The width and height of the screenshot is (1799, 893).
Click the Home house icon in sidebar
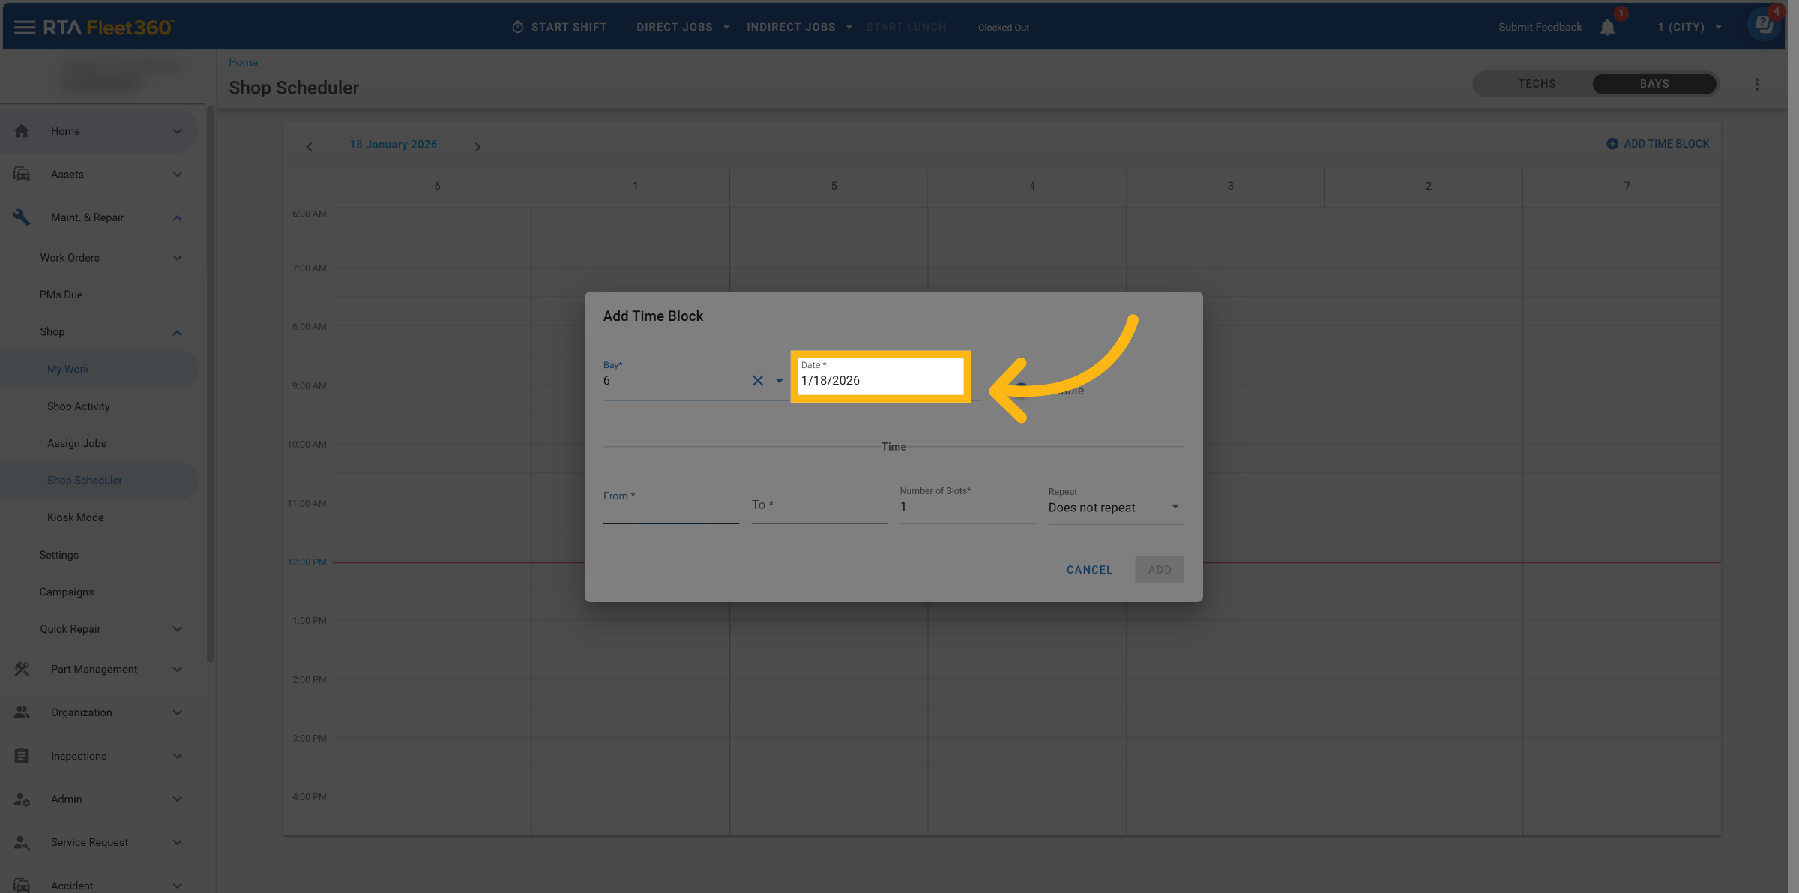22,131
